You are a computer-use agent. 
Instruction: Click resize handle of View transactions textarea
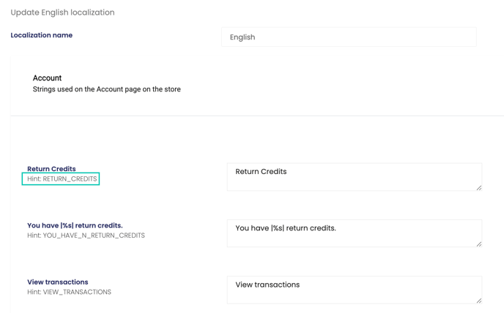coord(479,301)
